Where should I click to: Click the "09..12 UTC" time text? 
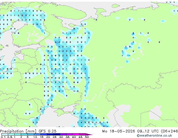(x=148, y=131)
